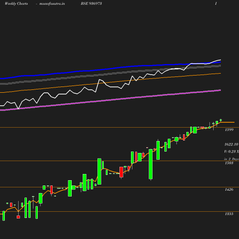
Task: Click the 1599 price level label
Action: [229, 130]
